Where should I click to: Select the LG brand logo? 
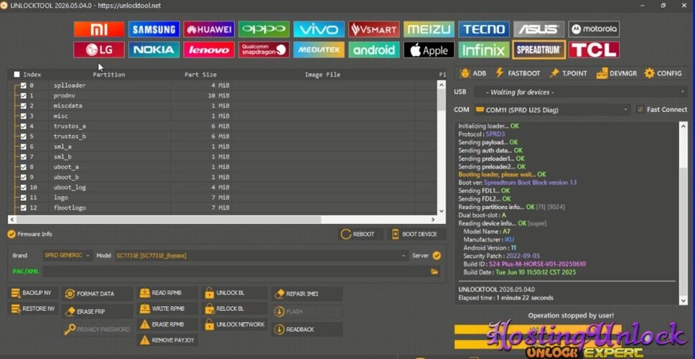tap(99, 50)
